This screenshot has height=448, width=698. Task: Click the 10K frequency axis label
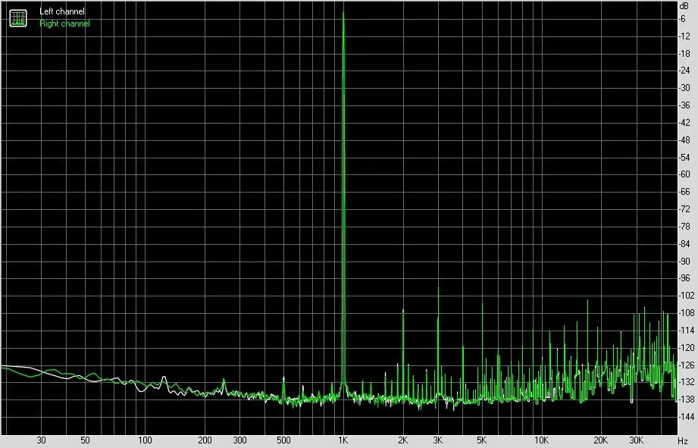pyautogui.click(x=541, y=440)
